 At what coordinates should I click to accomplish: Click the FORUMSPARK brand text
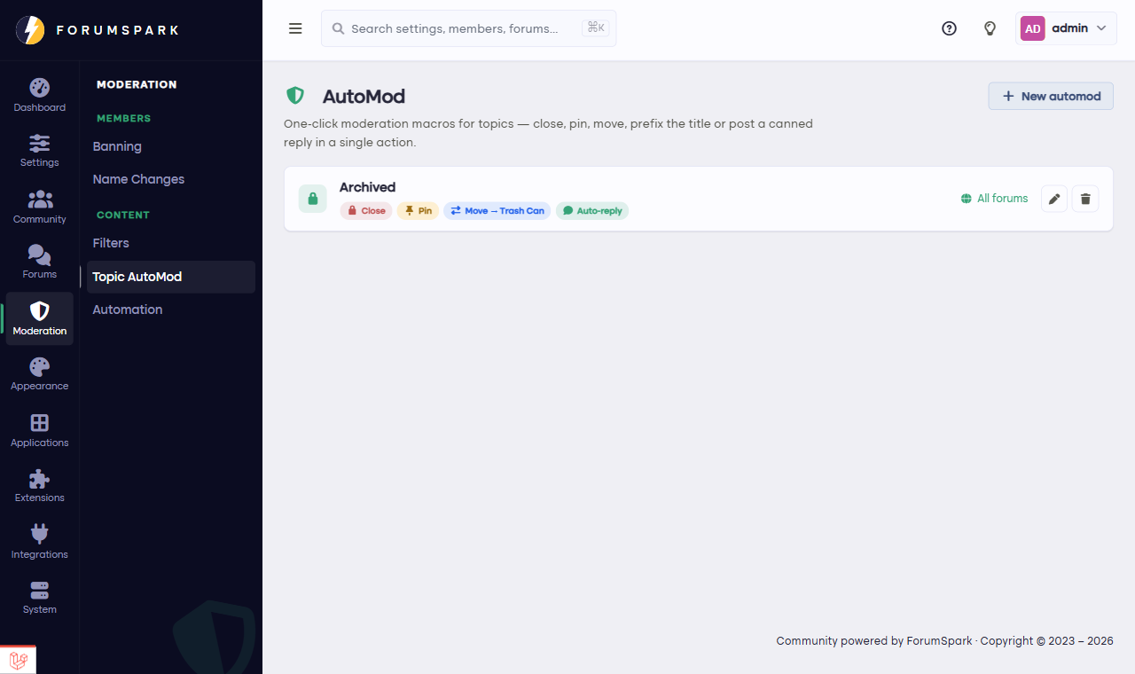pyautogui.click(x=118, y=30)
